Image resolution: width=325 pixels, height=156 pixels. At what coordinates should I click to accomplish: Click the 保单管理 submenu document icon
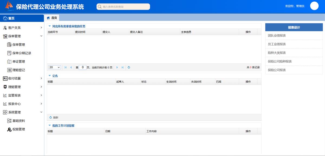9,45
